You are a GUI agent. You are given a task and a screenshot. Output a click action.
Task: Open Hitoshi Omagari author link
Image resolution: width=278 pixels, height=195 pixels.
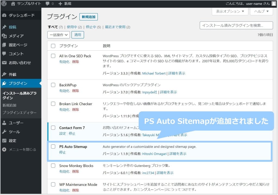point(154,154)
